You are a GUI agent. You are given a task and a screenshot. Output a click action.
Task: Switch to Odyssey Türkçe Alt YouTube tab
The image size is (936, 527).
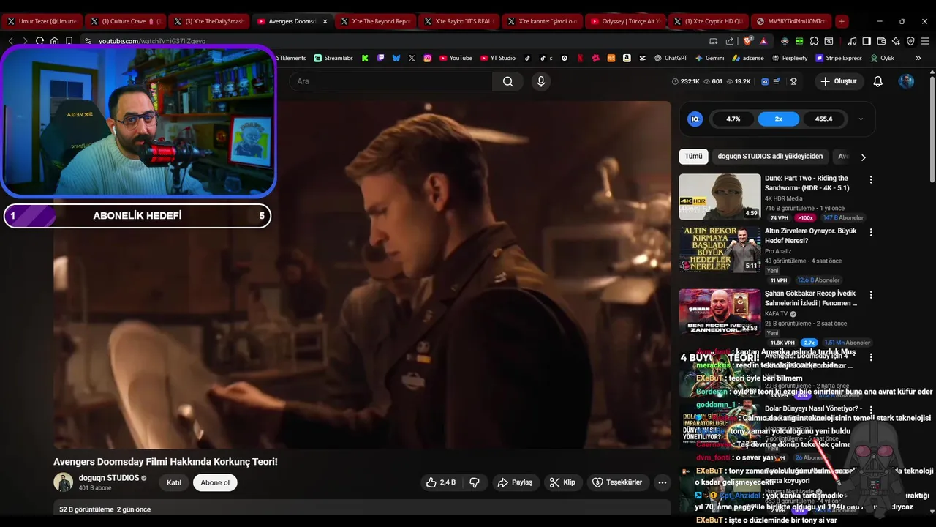click(625, 21)
